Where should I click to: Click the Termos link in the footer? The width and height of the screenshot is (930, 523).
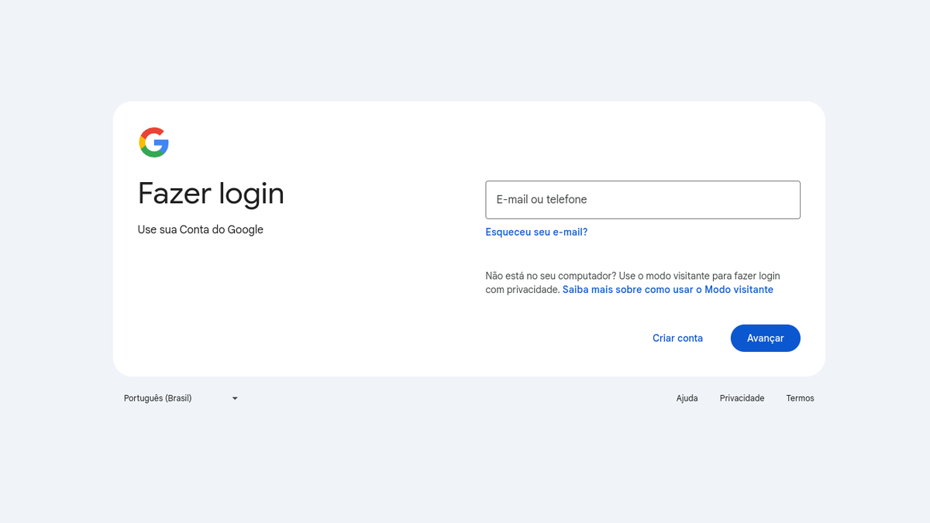pos(799,397)
